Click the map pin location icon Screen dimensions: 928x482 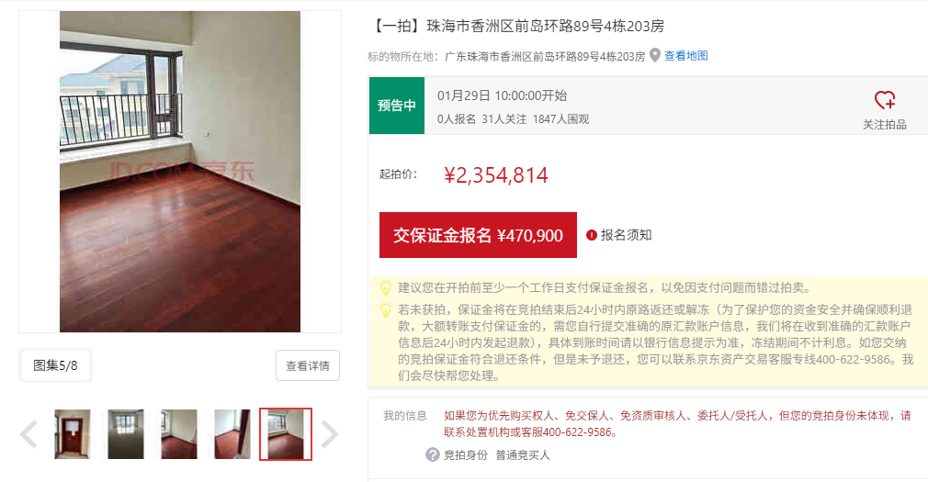654,56
